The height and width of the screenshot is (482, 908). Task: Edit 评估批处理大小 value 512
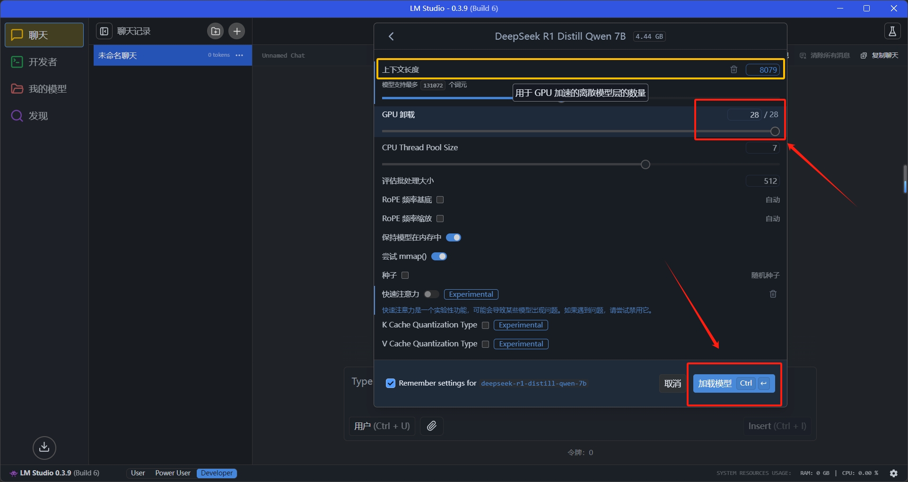[x=762, y=181]
